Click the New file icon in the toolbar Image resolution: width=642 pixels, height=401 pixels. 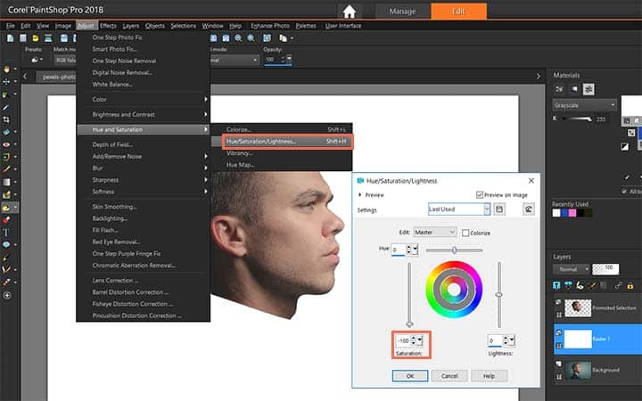tap(10, 38)
